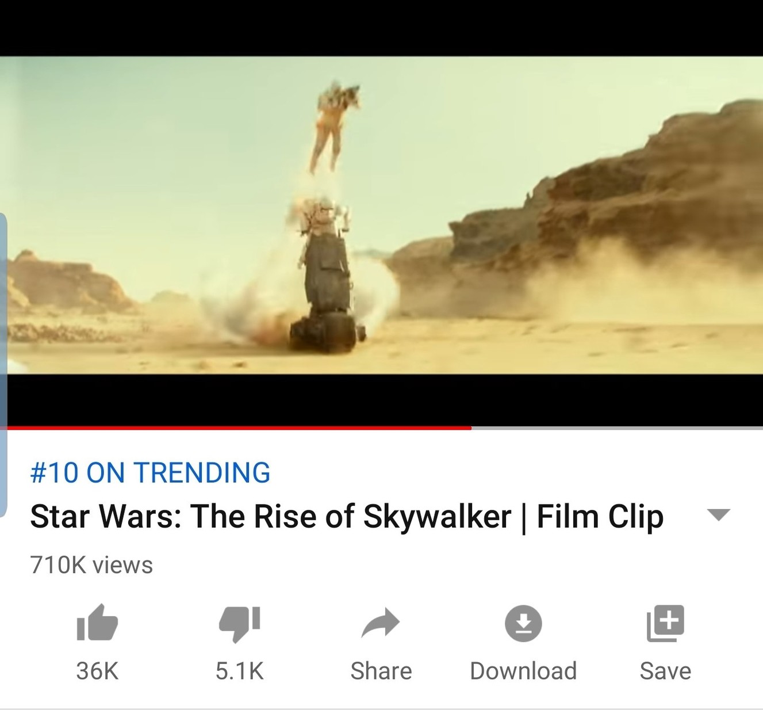Open the #10 ON TRENDING link
This screenshot has width=763, height=710.
150,473
